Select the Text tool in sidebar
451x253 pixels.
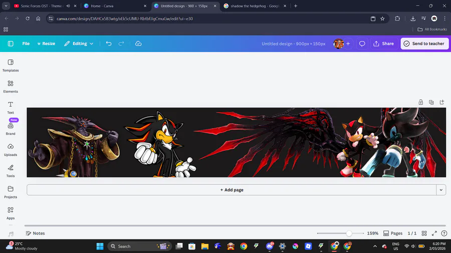click(11, 108)
